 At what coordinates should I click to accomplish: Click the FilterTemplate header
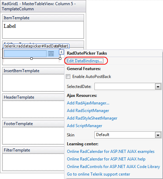coord(33,150)
